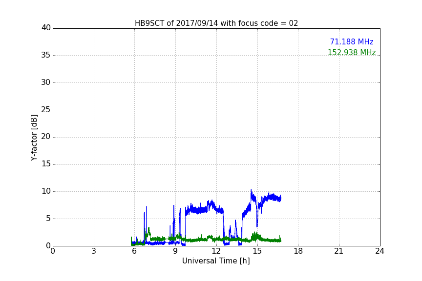Click the blue curve's sharp dip at 15 h

(257, 226)
